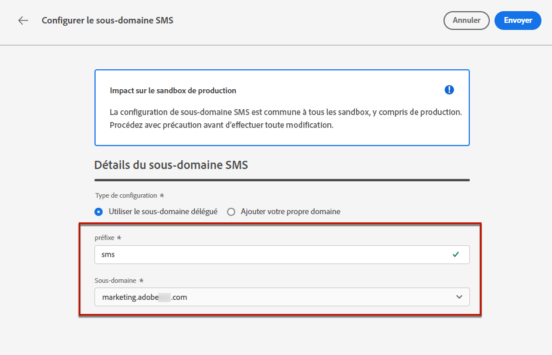
Task: Click the Utiliser le sous-domaine délégué label
Action: pos(163,212)
